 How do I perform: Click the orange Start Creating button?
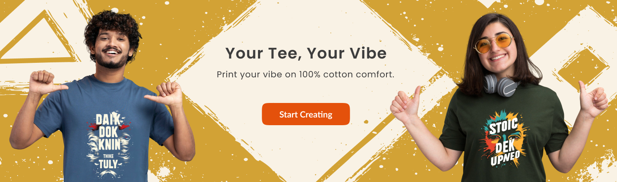point(306,114)
